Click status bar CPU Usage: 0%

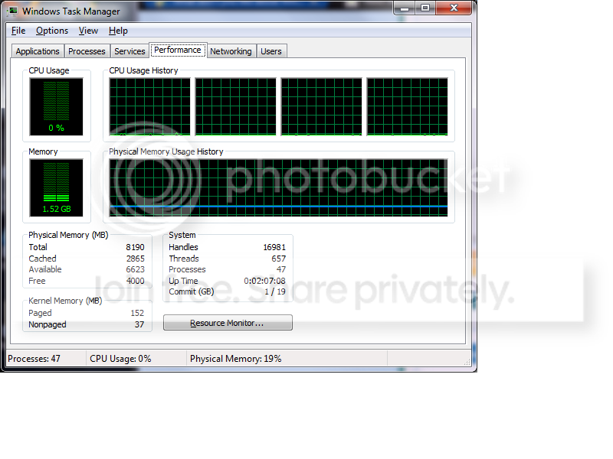[x=120, y=359]
